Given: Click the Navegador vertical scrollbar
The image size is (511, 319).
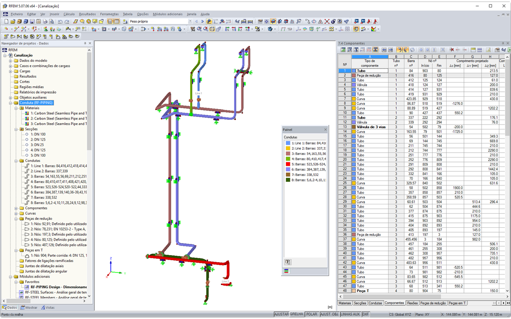Looking at the screenshot, I should click(x=89, y=101).
